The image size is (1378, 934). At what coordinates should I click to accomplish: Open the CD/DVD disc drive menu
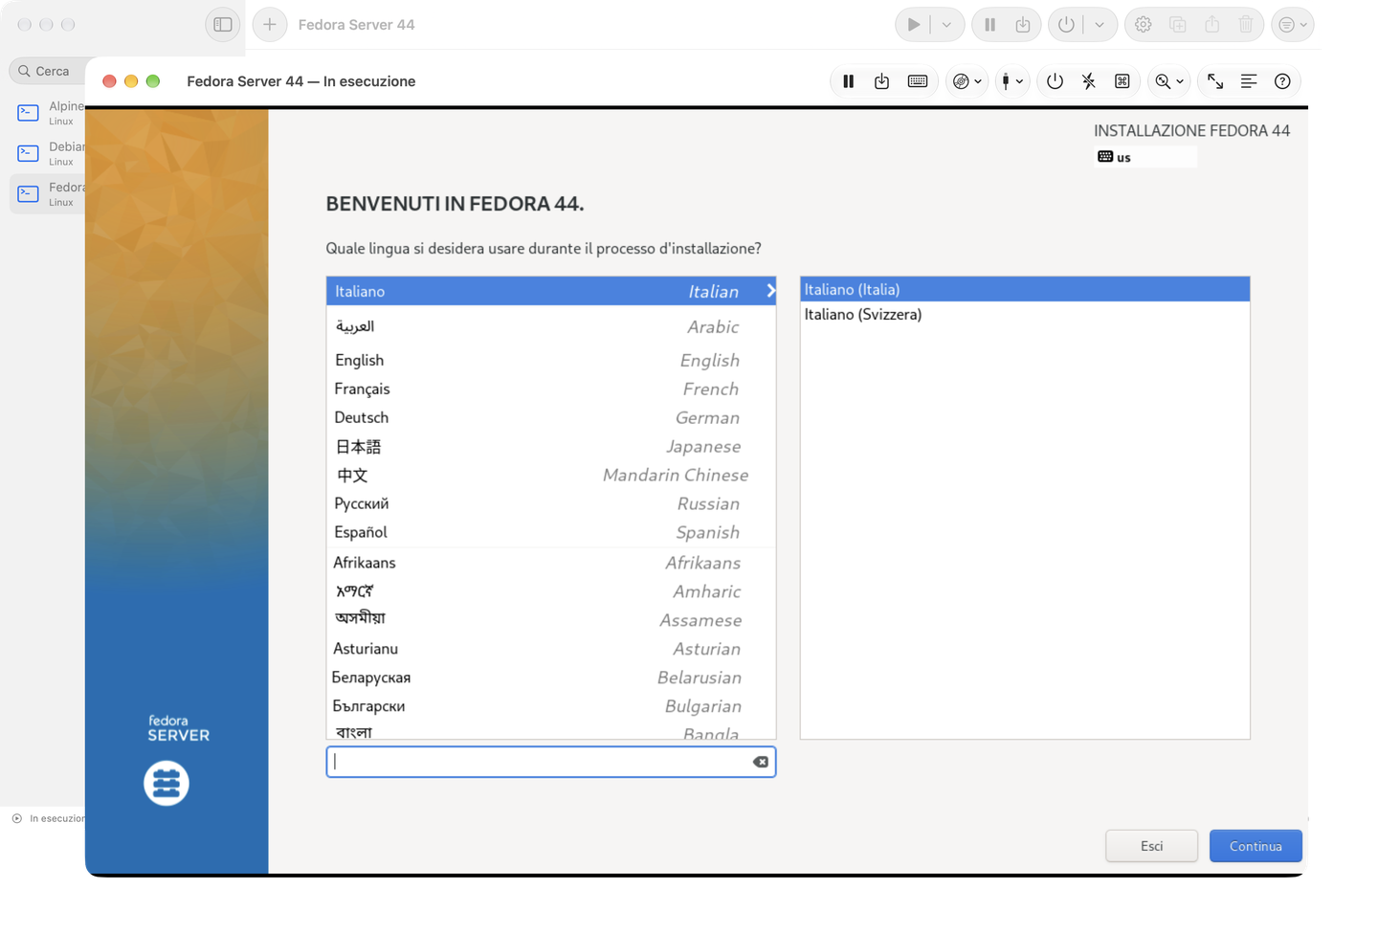pyautogui.click(x=967, y=81)
